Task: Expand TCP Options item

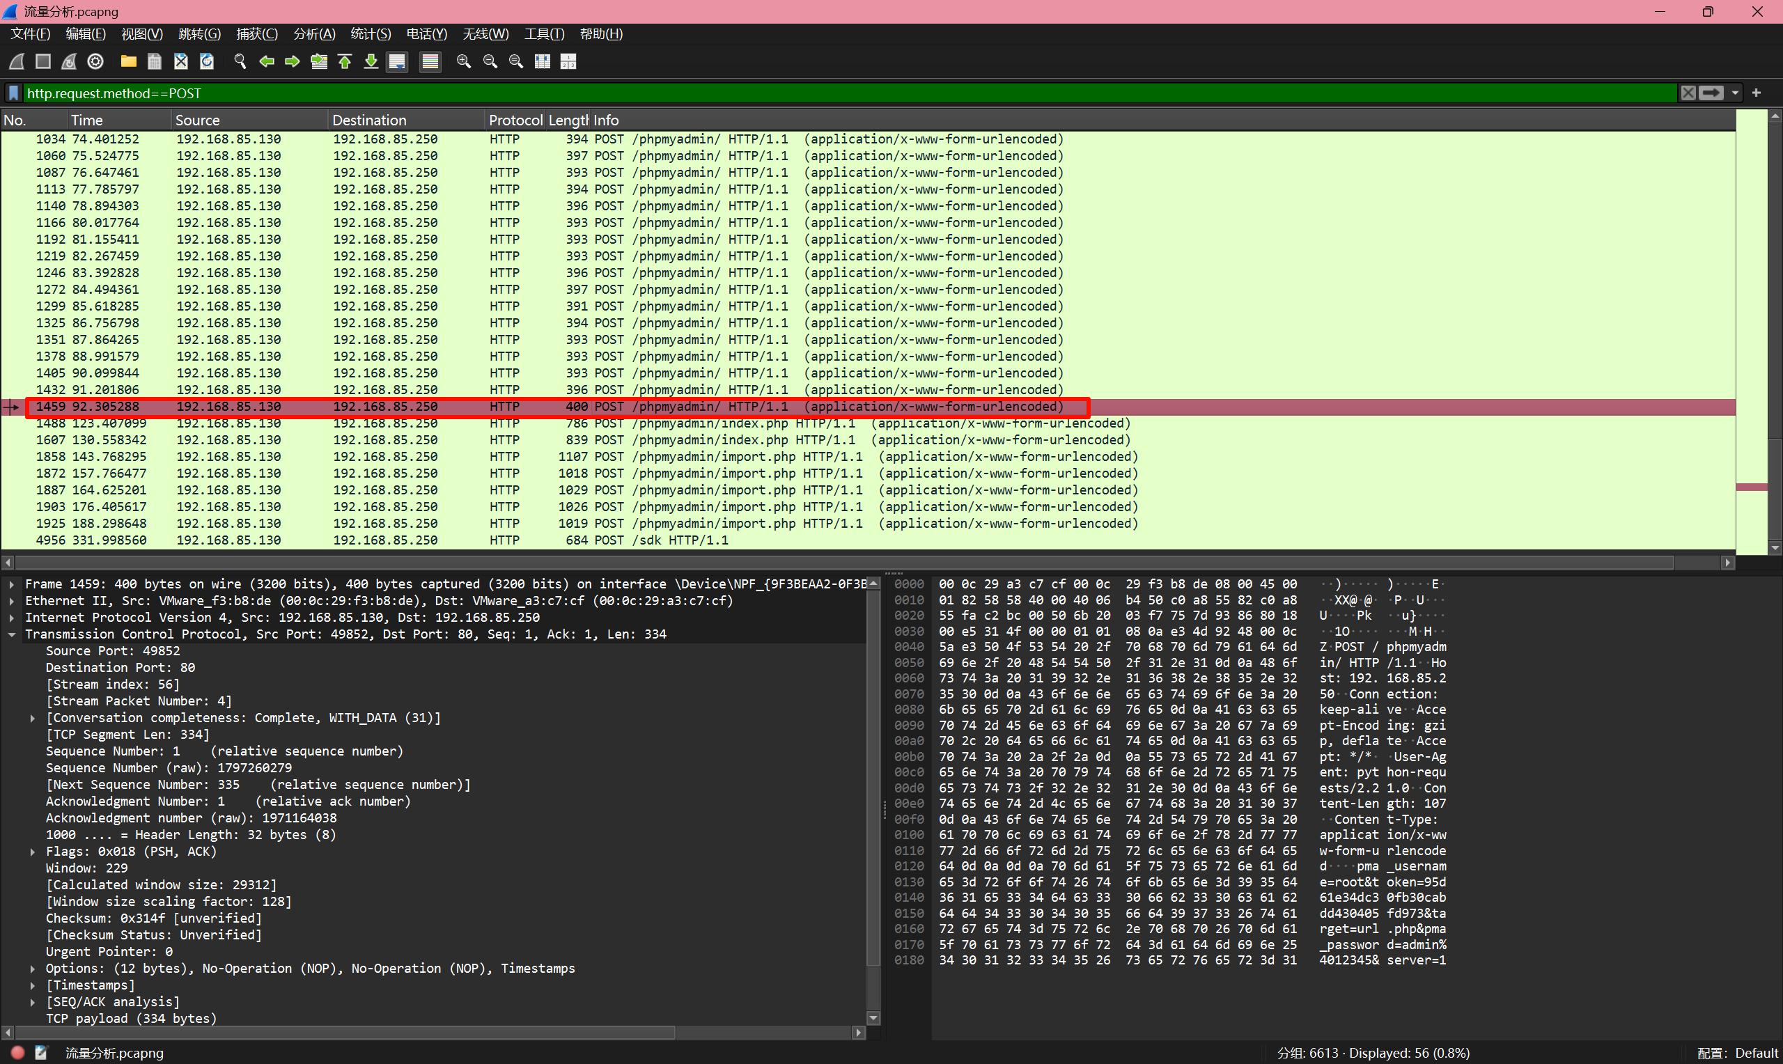Action: (x=33, y=969)
